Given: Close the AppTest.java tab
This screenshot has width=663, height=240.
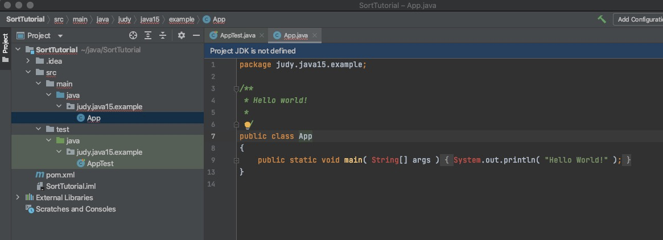Looking at the screenshot, I should click(x=262, y=35).
